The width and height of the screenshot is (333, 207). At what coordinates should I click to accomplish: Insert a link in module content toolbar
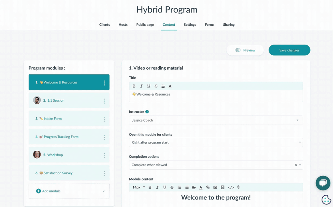pyautogui.click(x=208, y=188)
